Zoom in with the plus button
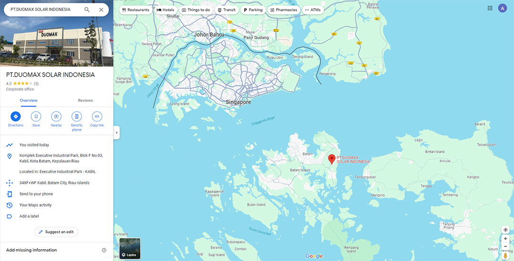The image size is (514, 261). pos(505,239)
